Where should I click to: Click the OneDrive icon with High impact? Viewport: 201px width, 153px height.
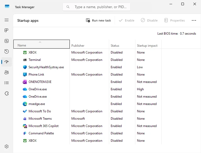point(25,89)
